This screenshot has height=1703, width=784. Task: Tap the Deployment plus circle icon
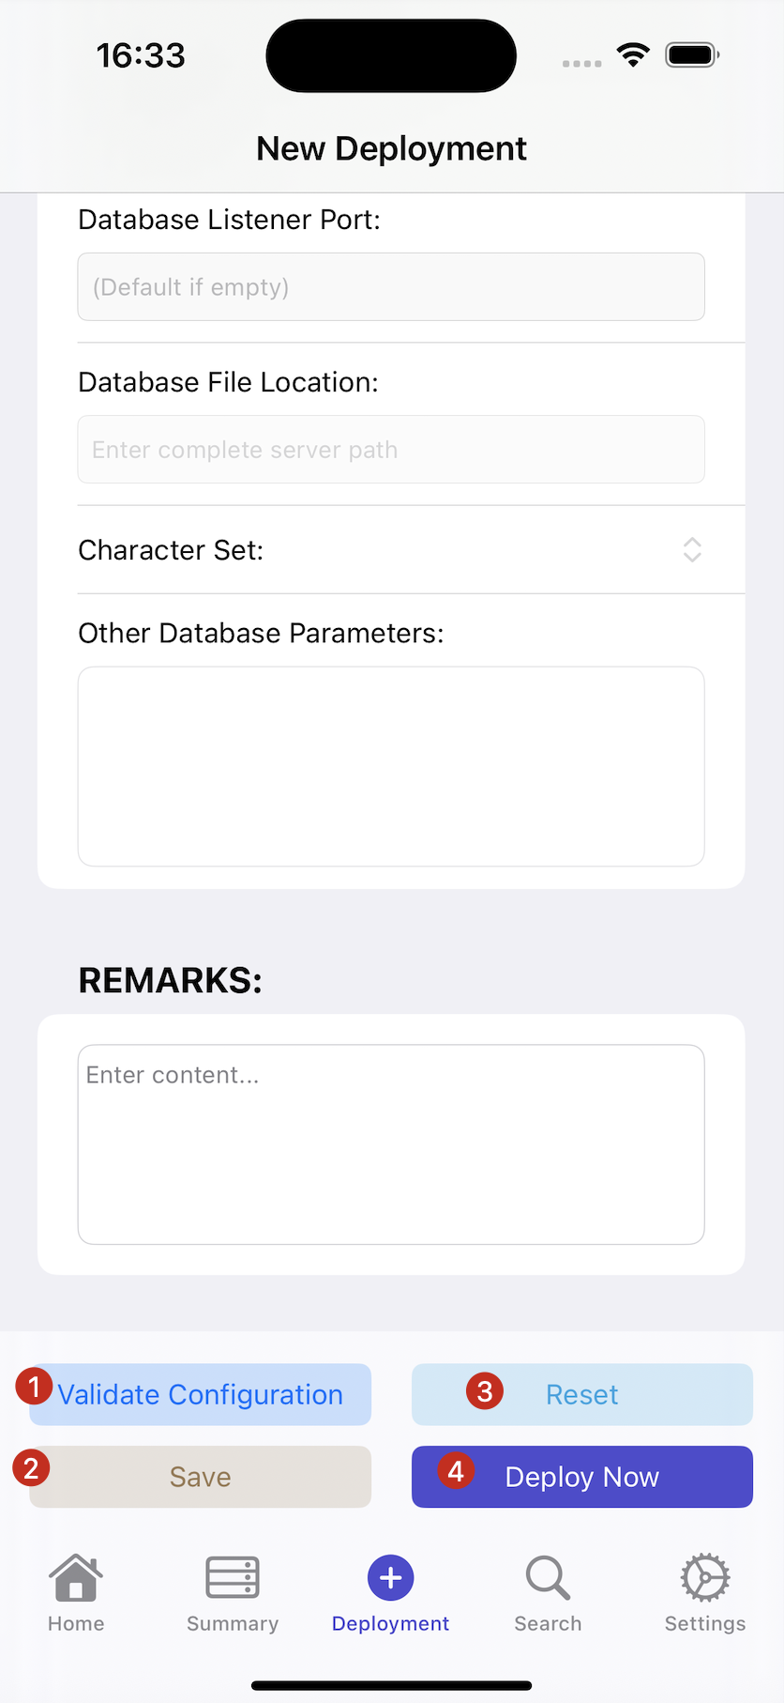[391, 1577]
